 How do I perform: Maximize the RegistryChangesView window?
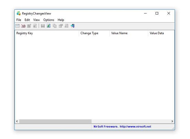click(157, 13)
